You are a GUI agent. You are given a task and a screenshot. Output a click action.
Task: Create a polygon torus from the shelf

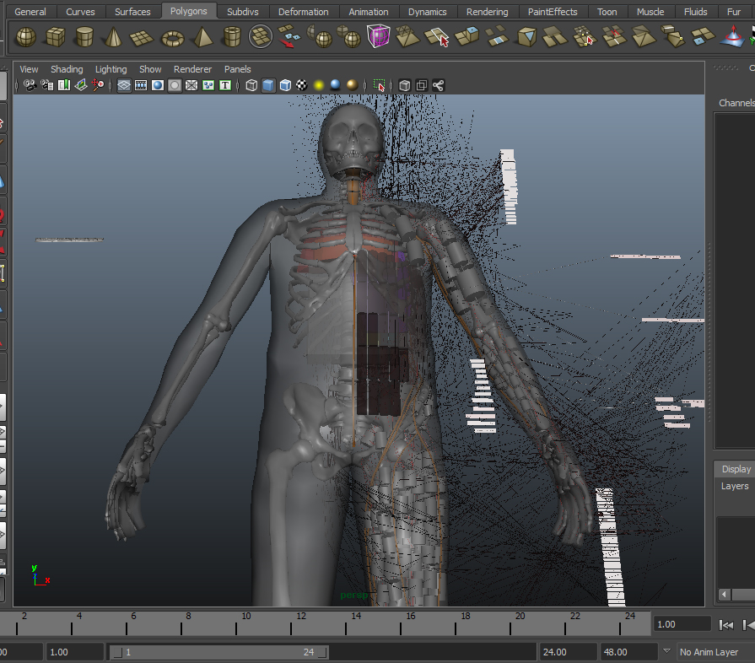(x=173, y=38)
